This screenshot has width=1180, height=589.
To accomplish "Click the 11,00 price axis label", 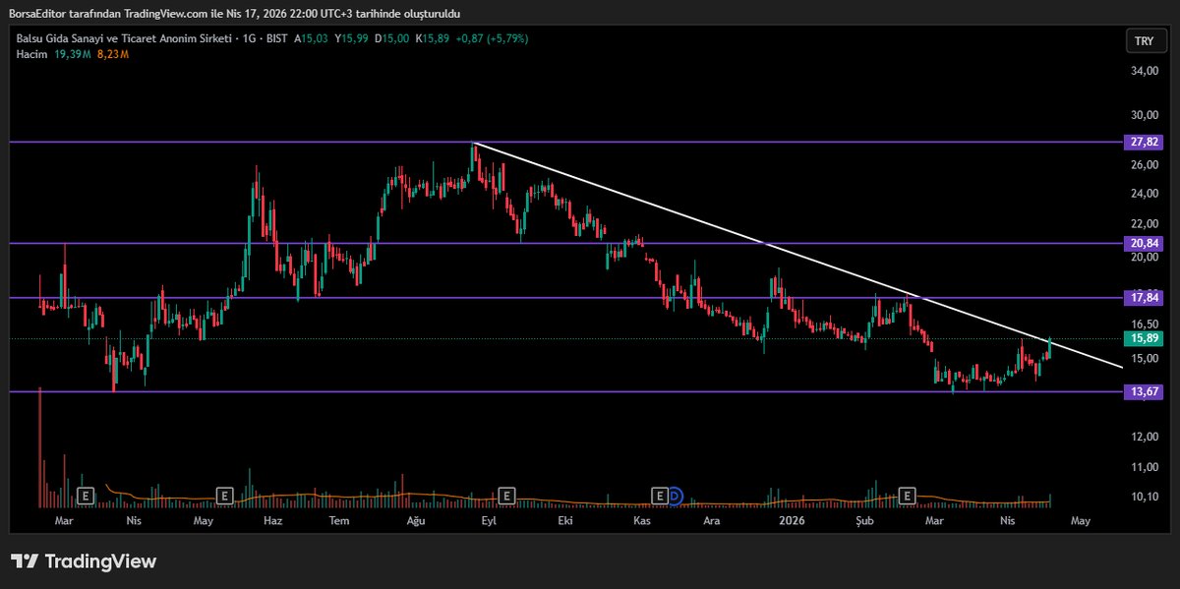I will point(1145,467).
